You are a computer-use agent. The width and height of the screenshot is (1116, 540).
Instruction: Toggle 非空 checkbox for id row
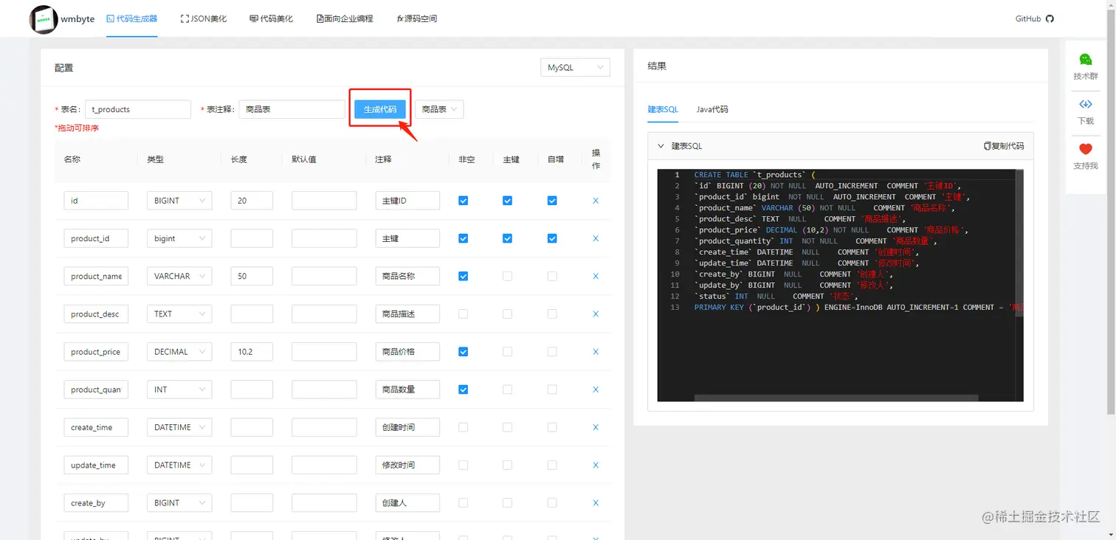pyautogui.click(x=463, y=201)
